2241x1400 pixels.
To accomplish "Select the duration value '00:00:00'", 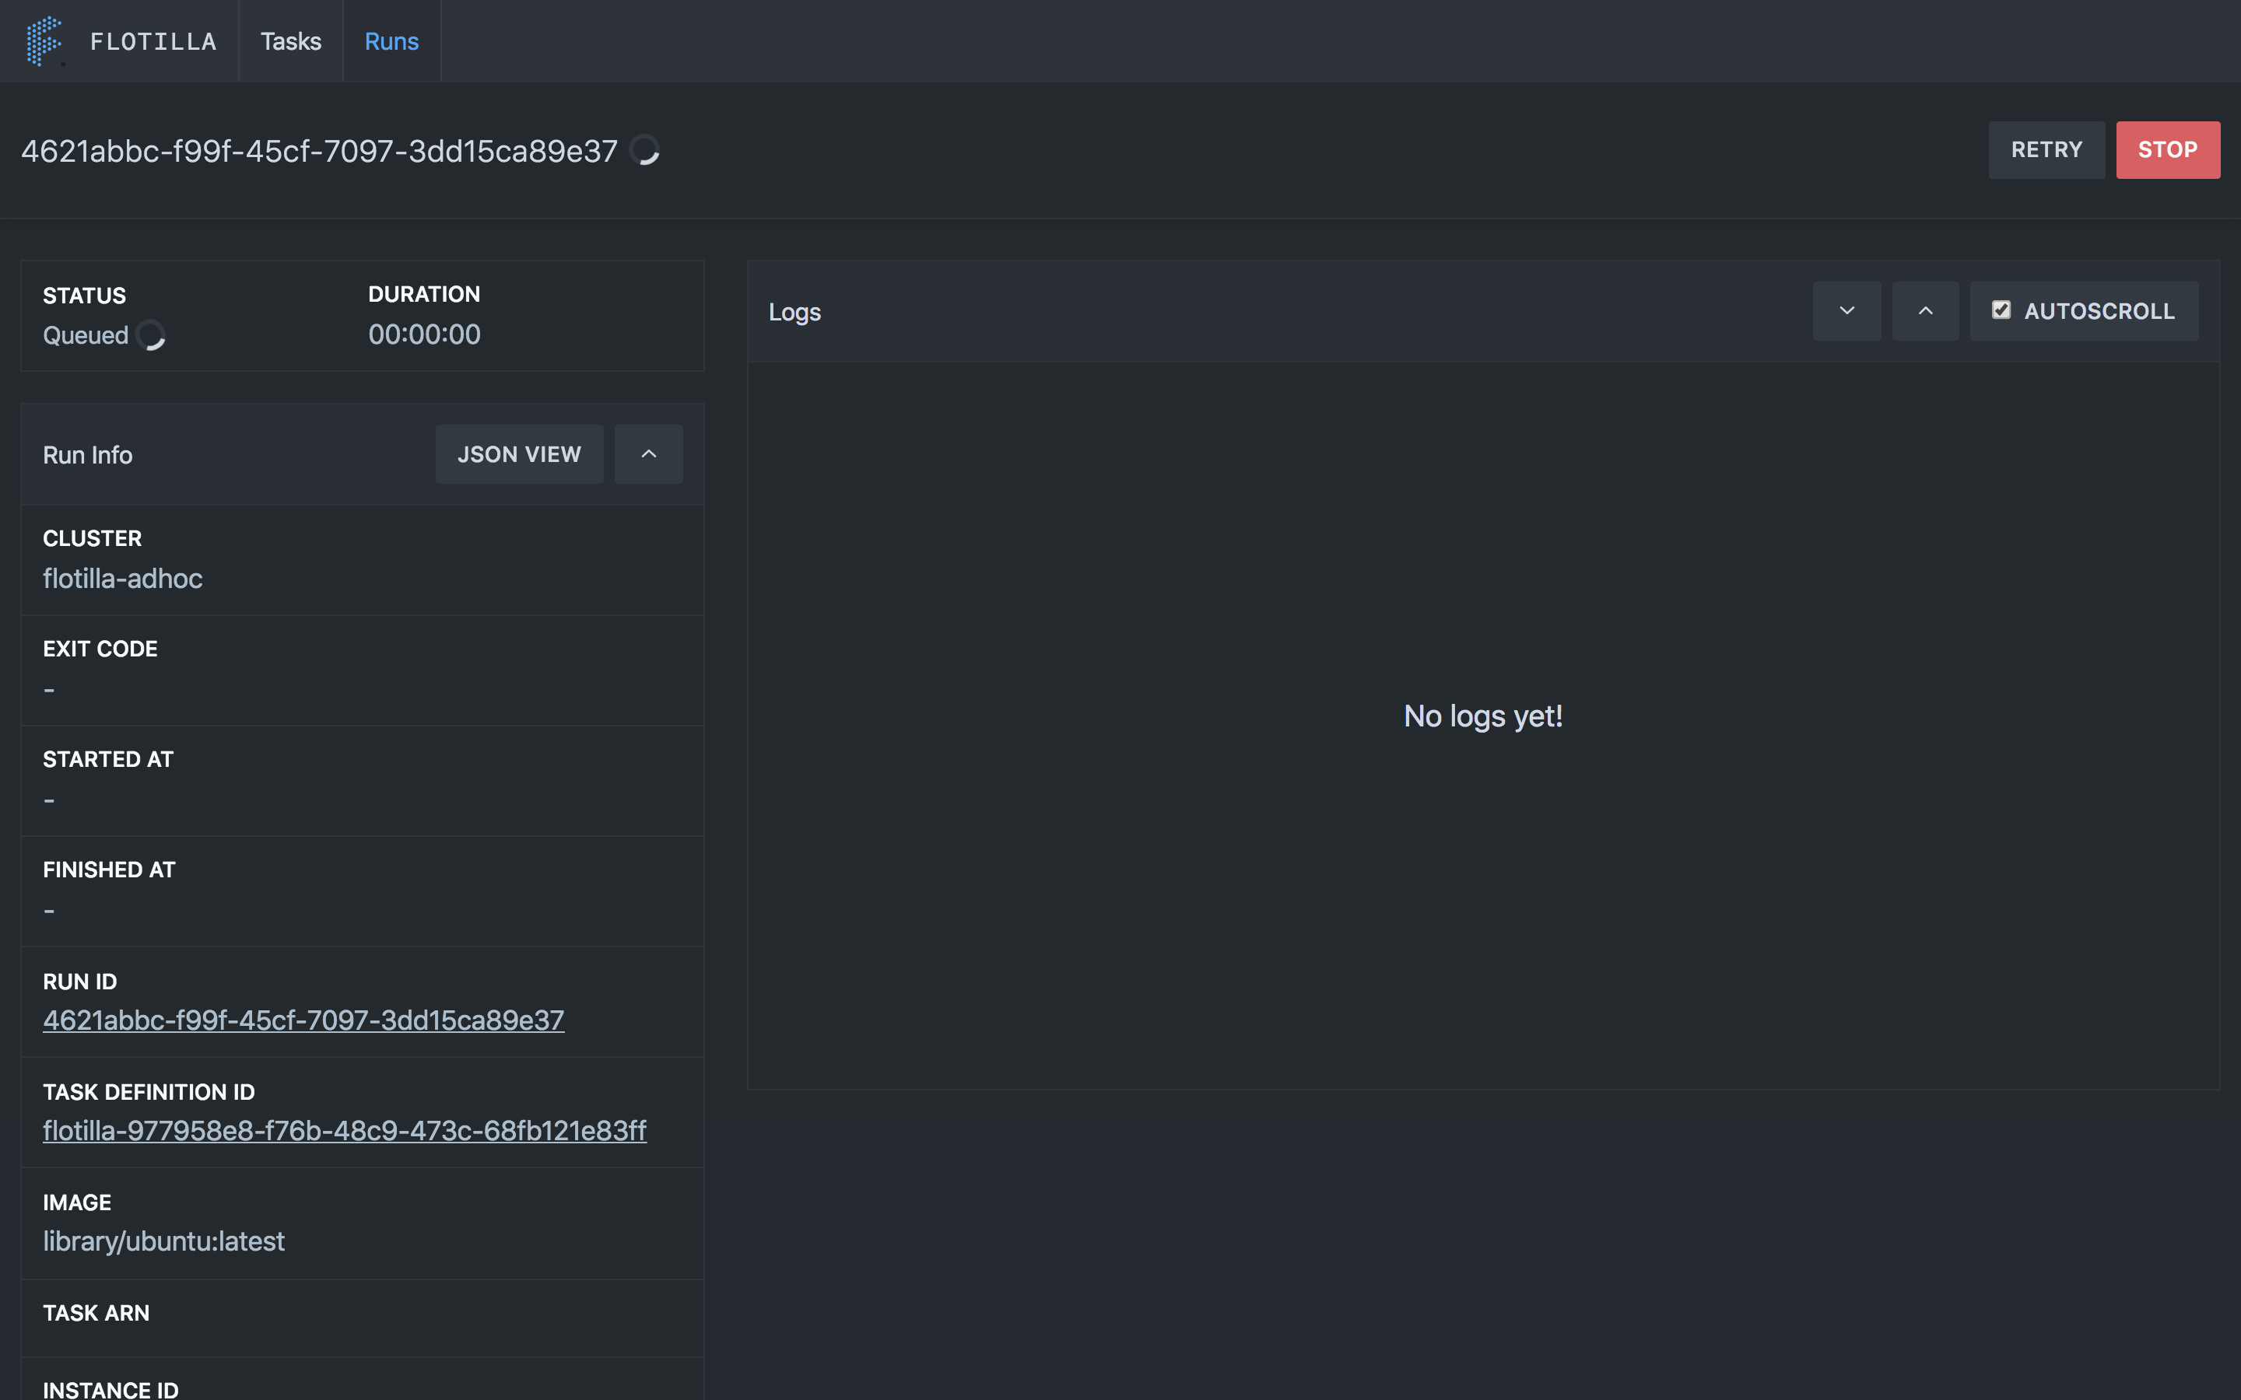I will pyautogui.click(x=424, y=334).
